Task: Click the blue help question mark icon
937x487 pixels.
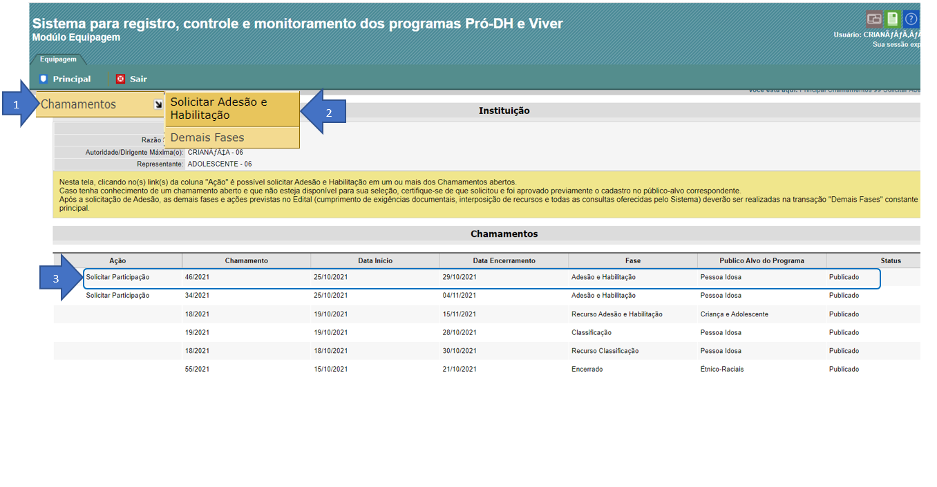Action: [911, 19]
